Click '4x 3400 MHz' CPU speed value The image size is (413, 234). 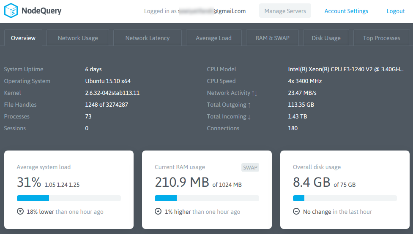click(305, 81)
